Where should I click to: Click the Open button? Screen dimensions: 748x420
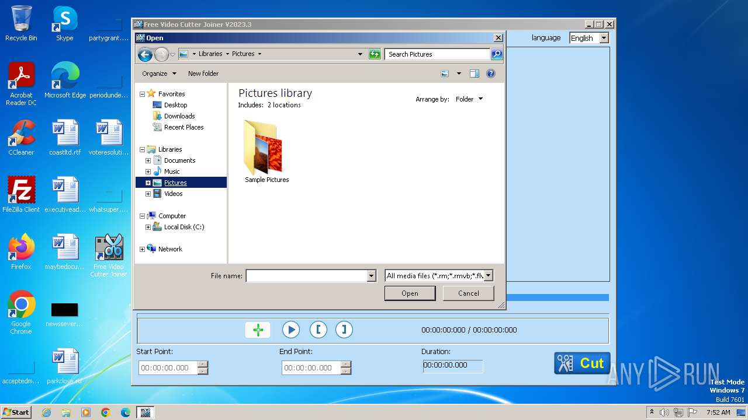[x=410, y=293]
